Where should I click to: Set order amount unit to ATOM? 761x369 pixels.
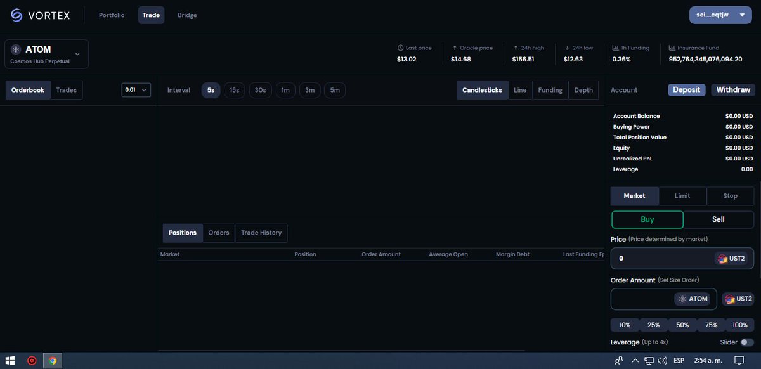693,299
